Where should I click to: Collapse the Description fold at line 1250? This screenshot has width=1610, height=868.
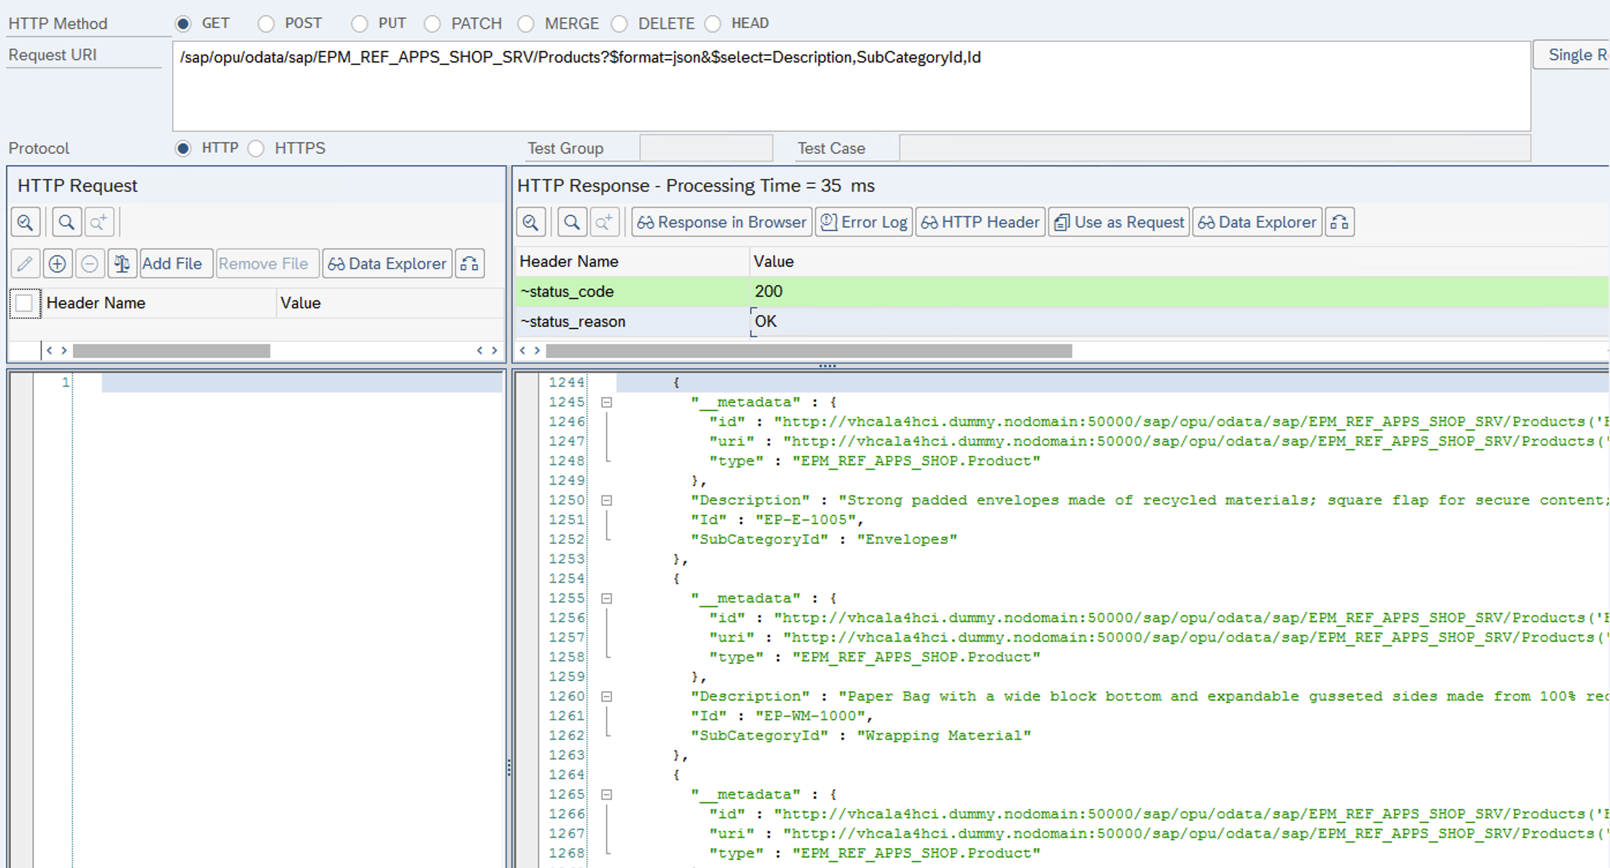pyautogui.click(x=606, y=500)
